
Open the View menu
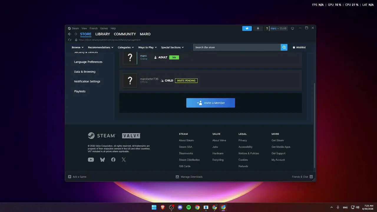[84, 29]
